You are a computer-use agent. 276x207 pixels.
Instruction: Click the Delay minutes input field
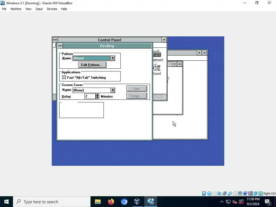(90, 96)
